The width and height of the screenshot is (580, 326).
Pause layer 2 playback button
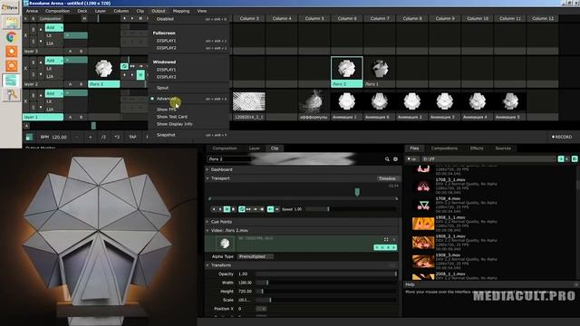[x=140, y=75]
